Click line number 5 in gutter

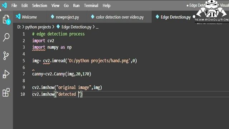(x=24, y=61)
